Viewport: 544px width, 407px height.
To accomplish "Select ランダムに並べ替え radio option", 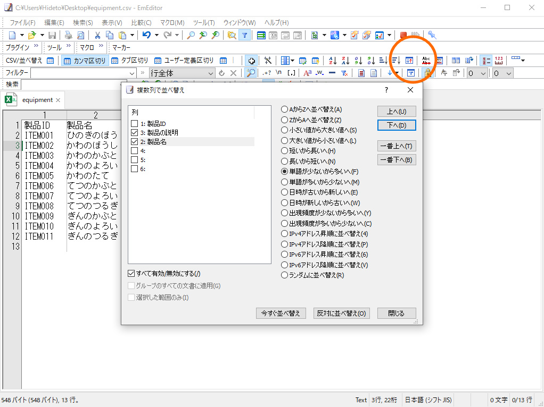I will click(284, 275).
